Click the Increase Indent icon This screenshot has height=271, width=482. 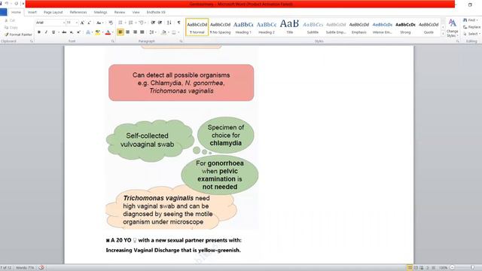click(160, 23)
